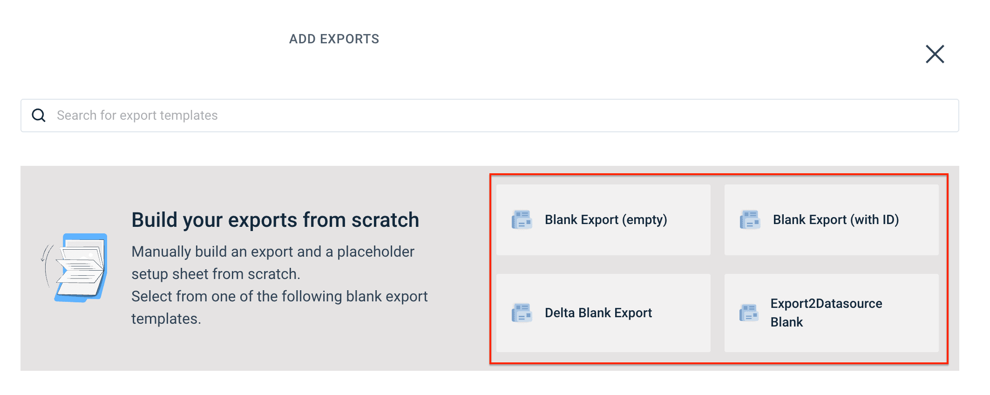Click the word "Blank" under Export2Datasource

coord(787,322)
